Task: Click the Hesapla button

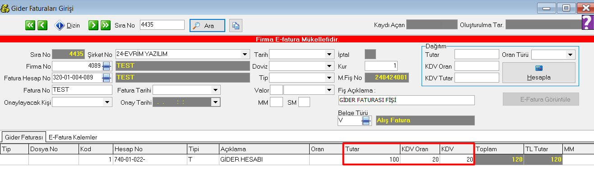Action: [x=538, y=73]
